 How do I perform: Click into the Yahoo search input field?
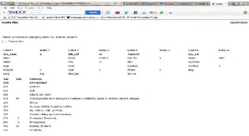[x=56, y=12]
